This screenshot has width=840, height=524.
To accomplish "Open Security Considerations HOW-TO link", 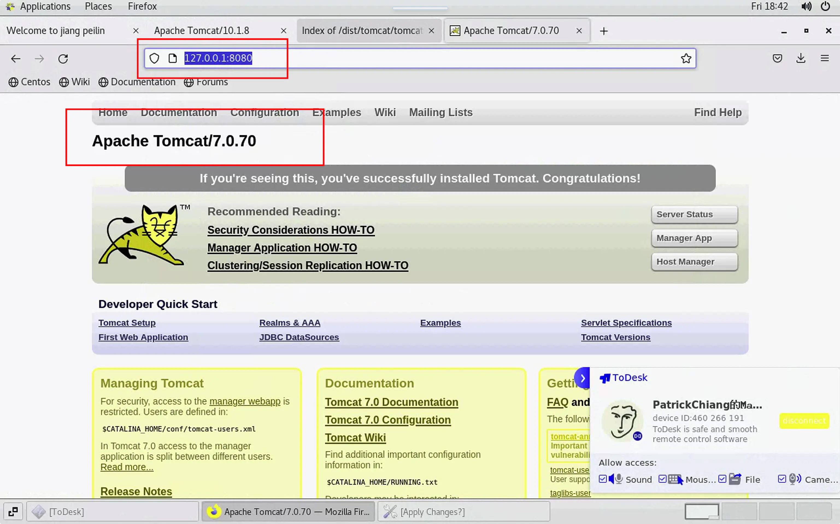I will pos(291,230).
